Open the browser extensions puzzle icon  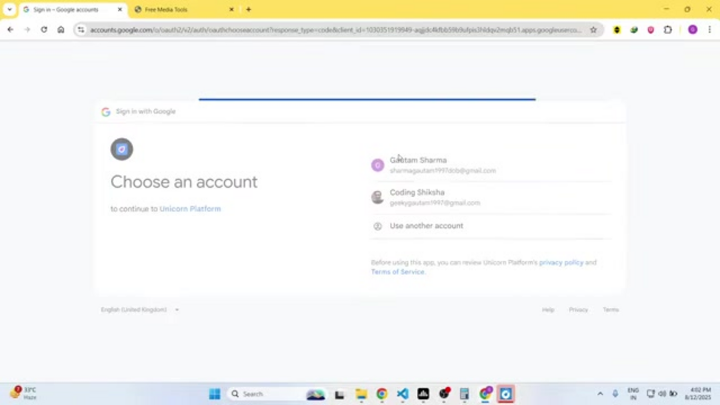(x=667, y=29)
